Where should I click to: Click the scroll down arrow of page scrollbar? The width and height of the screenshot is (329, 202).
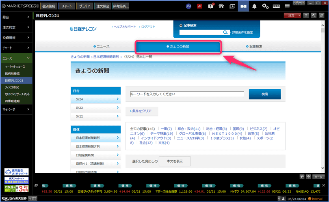click(x=323, y=168)
